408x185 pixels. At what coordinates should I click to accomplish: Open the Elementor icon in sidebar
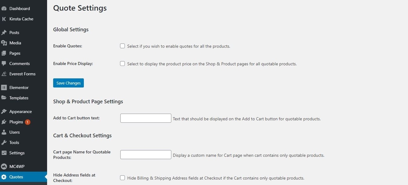point(4,88)
